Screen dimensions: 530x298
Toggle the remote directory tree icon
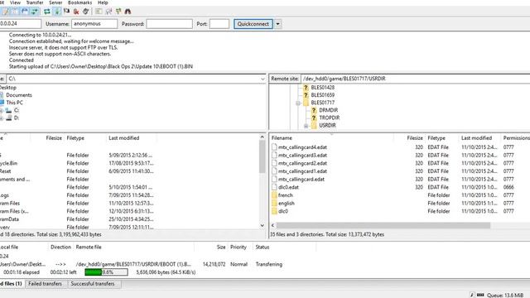pos(25,12)
